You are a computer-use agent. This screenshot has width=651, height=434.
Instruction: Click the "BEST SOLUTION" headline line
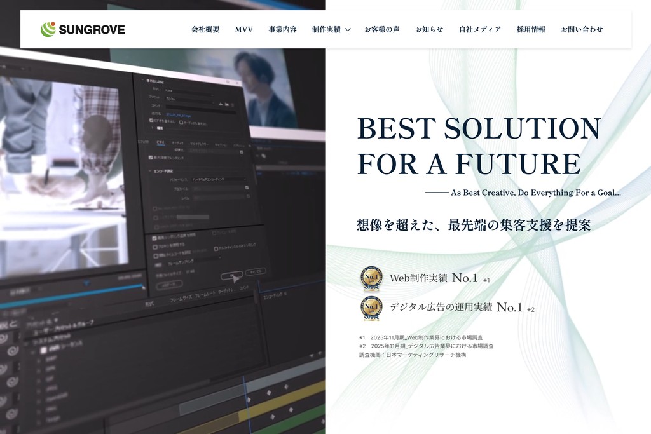[479, 128]
